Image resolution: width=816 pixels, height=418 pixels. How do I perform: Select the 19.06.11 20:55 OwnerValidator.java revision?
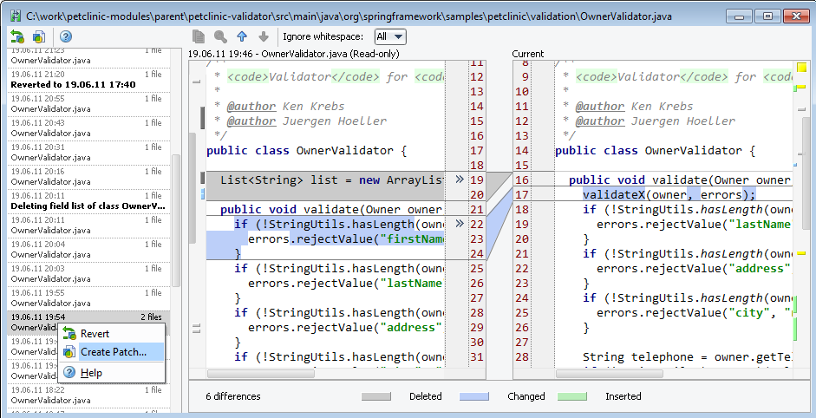point(88,103)
